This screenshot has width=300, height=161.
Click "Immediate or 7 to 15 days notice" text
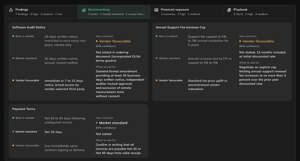click(x=64, y=85)
